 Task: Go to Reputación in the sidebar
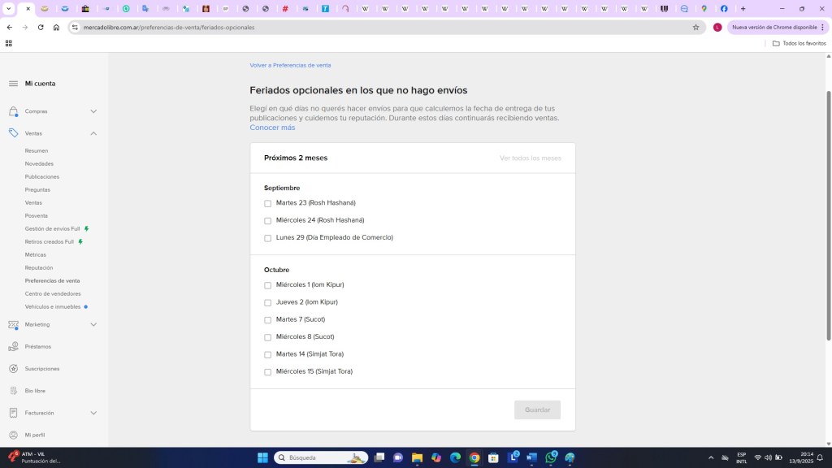coord(39,267)
